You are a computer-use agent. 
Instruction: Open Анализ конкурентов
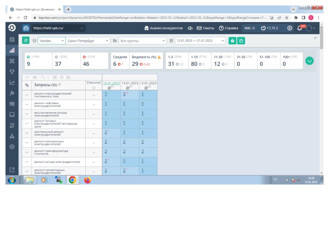pyautogui.click(x=163, y=28)
